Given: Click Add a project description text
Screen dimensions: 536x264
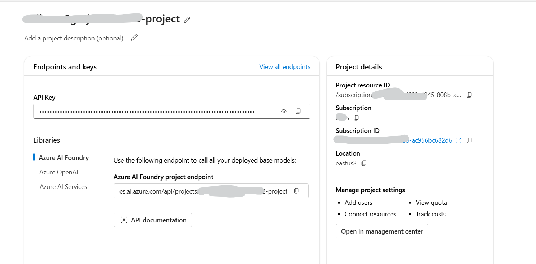Looking at the screenshot, I should (x=74, y=38).
